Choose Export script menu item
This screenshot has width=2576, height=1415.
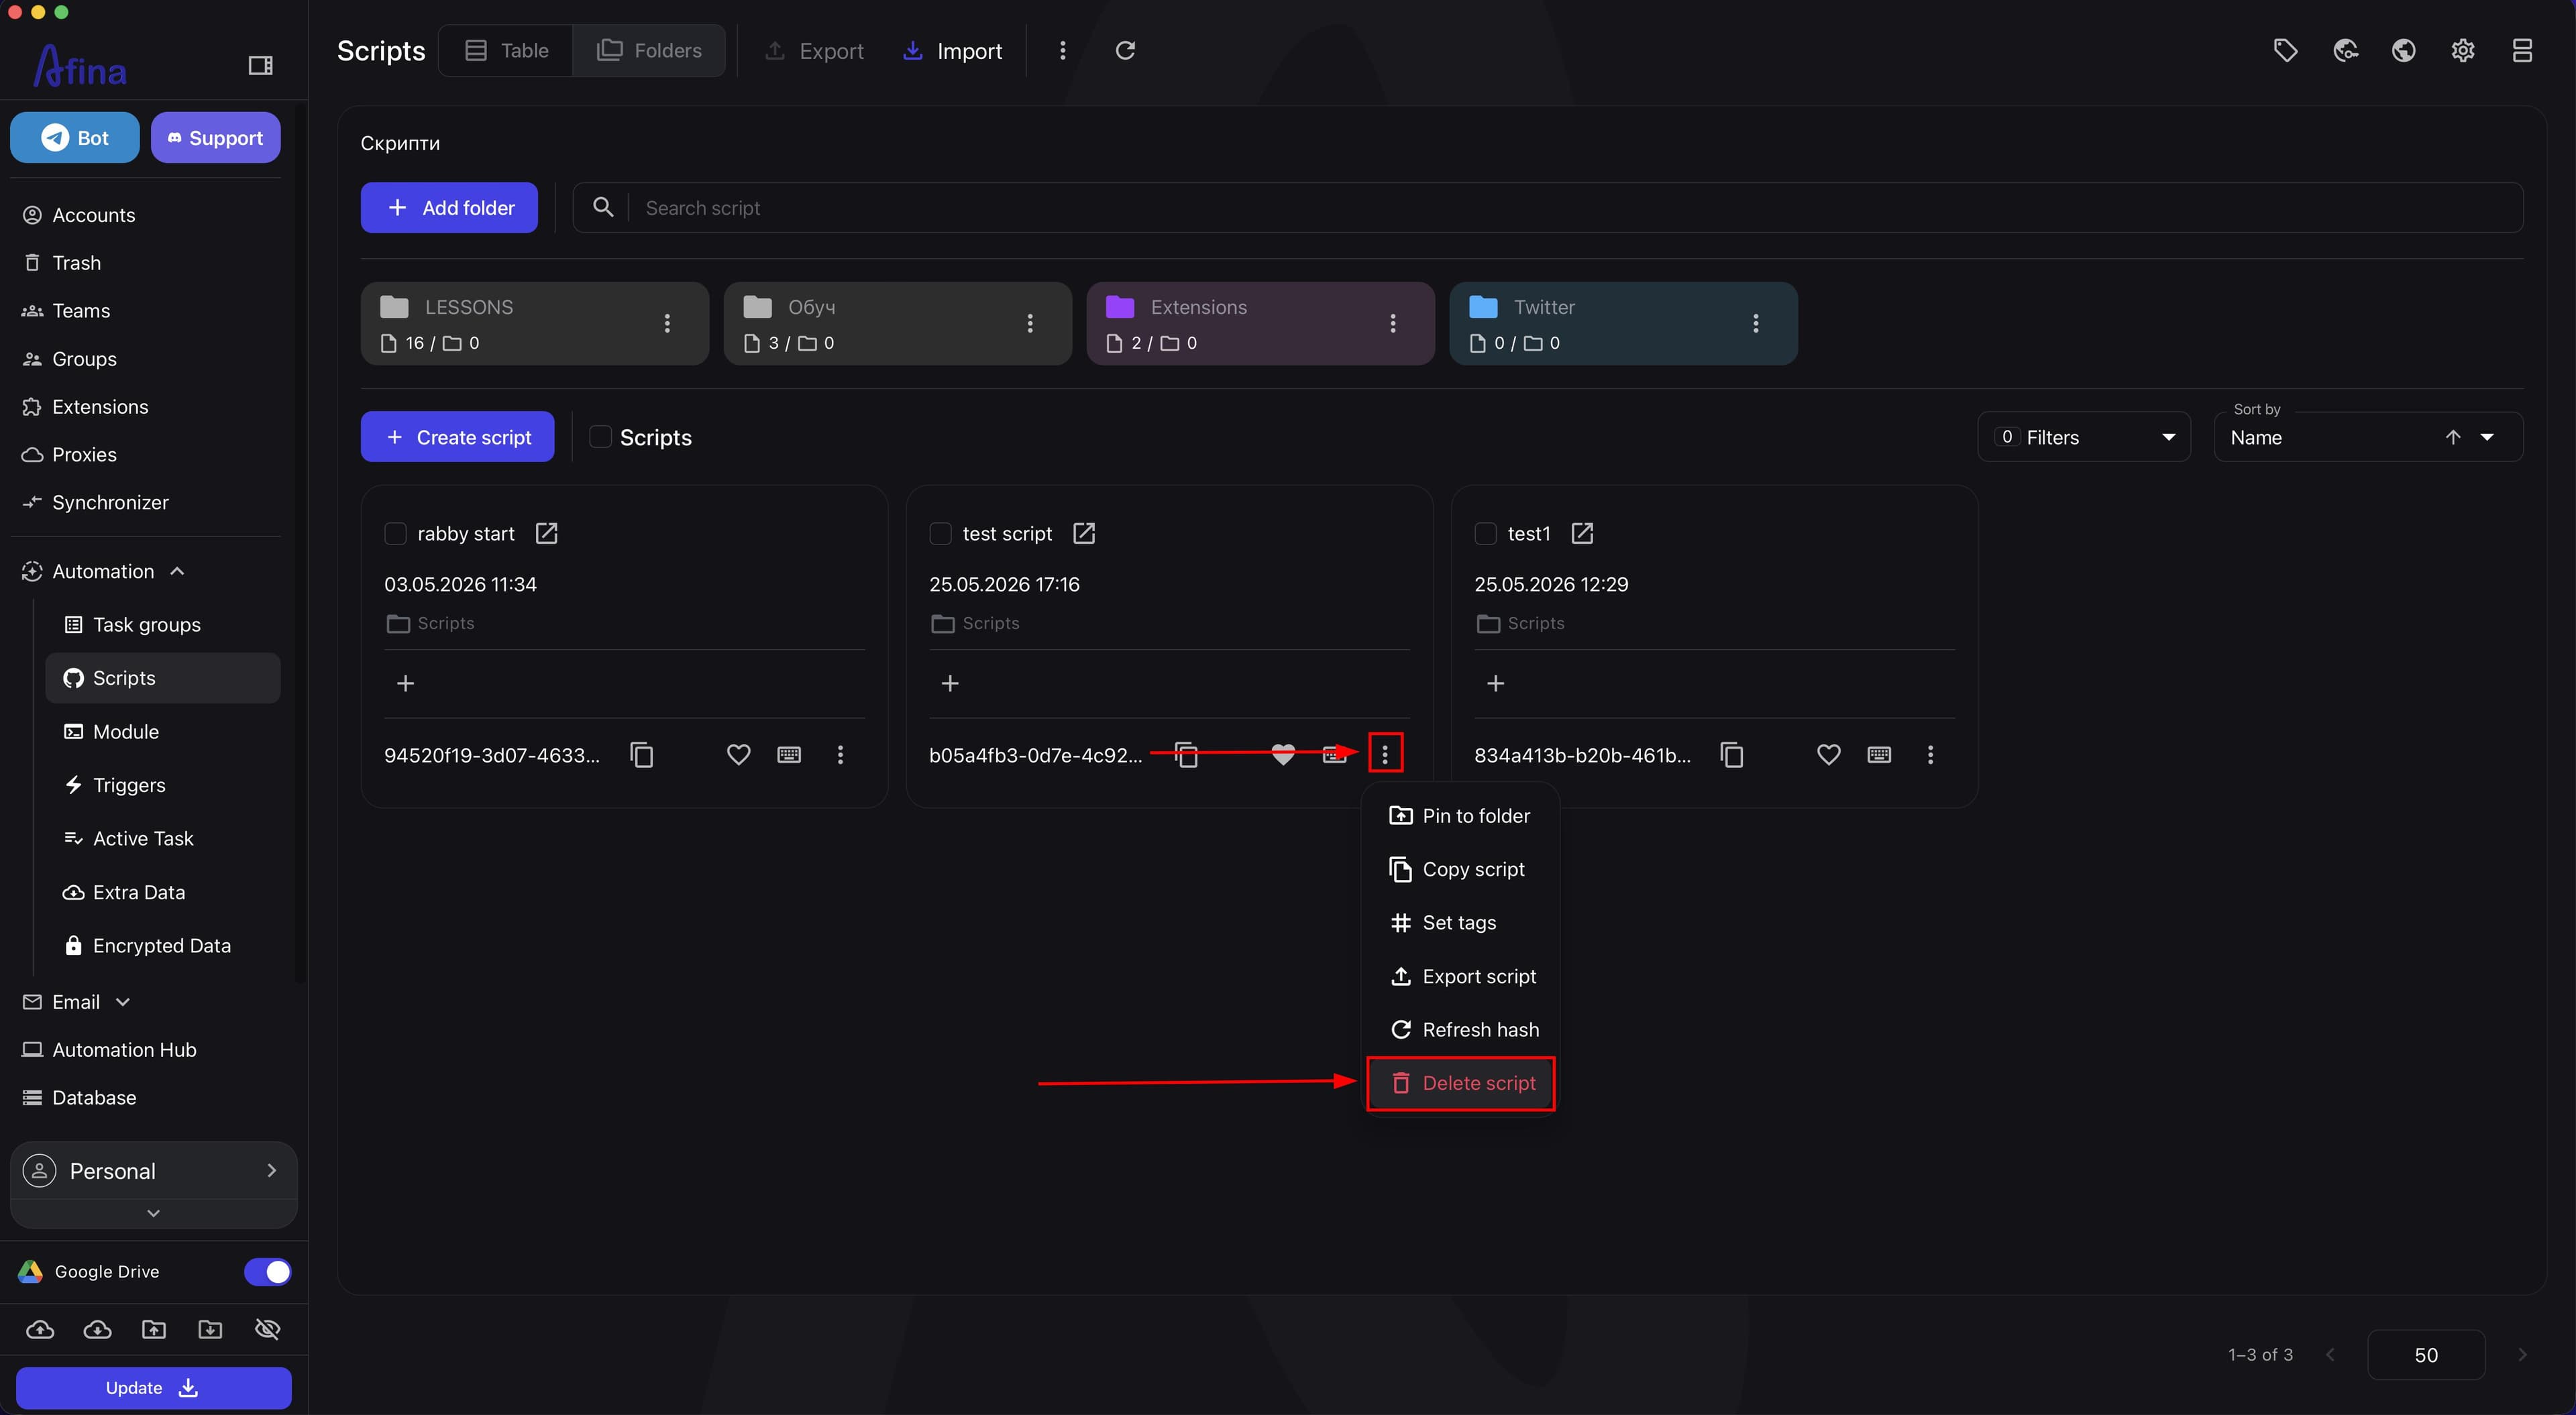coord(1460,976)
